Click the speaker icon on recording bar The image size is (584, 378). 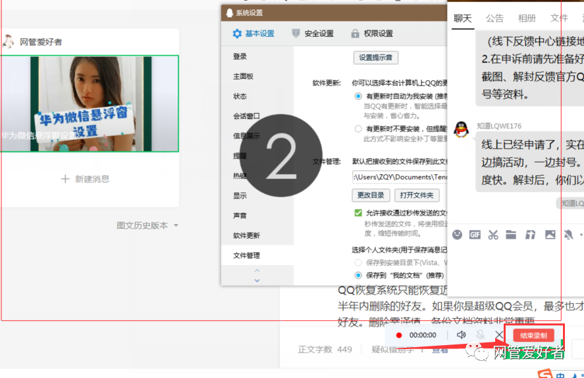point(461,335)
